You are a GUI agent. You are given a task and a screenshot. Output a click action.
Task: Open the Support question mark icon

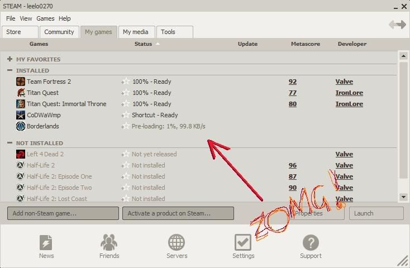(x=311, y=243)
